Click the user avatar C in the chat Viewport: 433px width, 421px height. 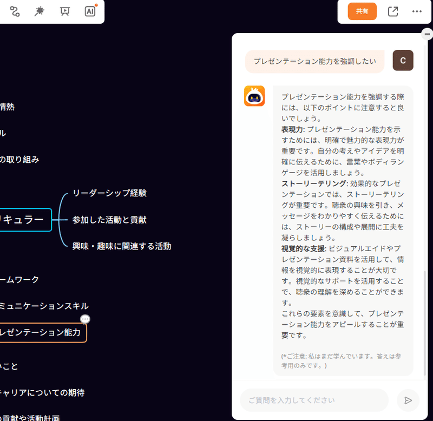click(403, 61)
